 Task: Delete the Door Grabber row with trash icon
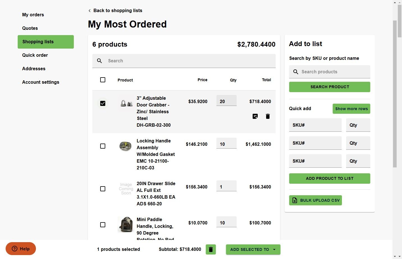[x=268, y=116]
